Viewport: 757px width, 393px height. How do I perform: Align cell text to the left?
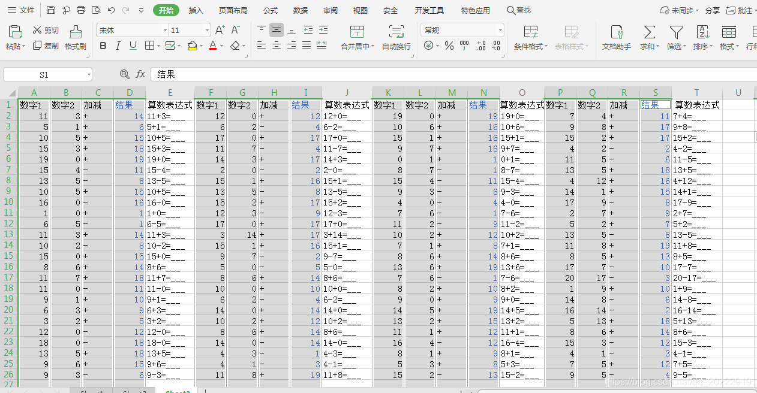tap(262, 46)
